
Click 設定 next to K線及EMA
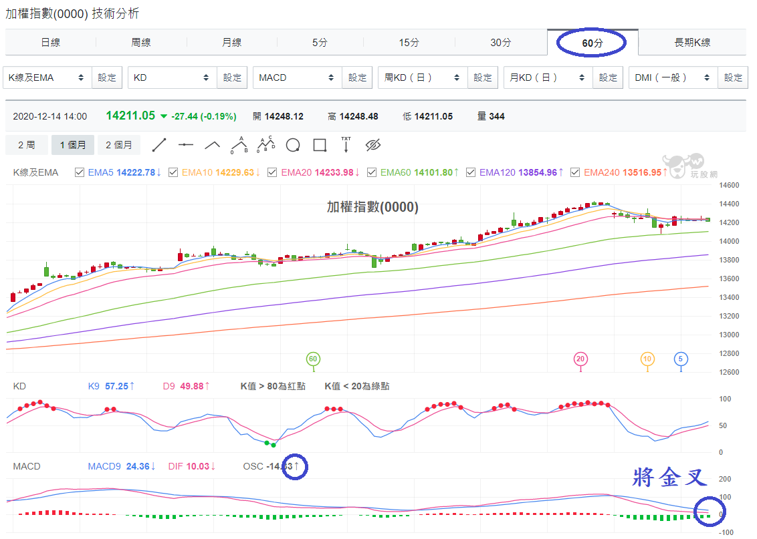(107, 77)
